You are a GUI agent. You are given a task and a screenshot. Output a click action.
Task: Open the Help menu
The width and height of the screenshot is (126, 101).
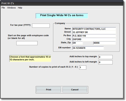pyautogui.click(x=20, y=8)
